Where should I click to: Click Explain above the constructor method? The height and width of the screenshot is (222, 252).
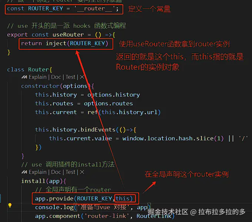tap(38, 77)
